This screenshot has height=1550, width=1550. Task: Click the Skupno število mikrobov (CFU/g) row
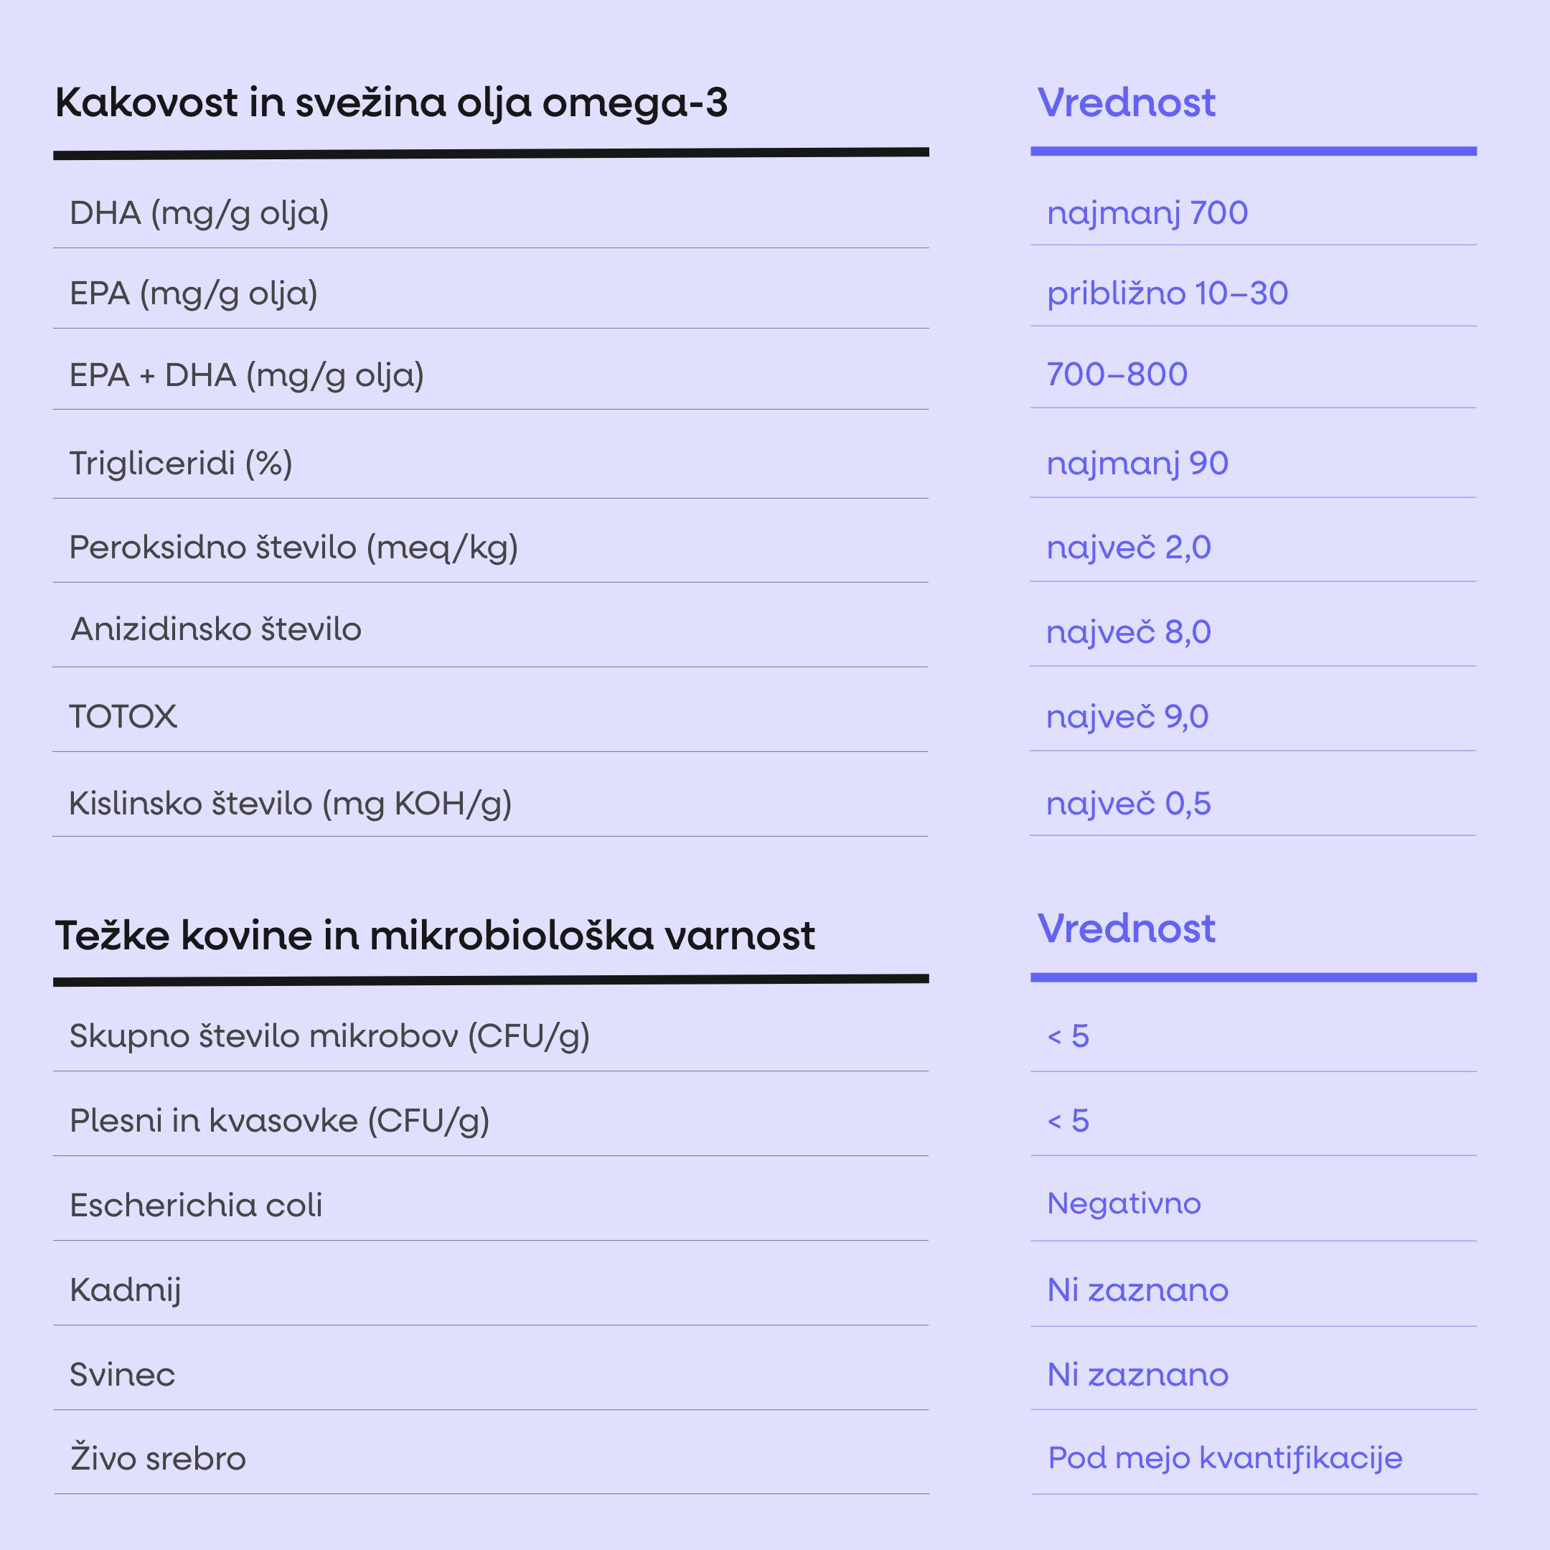point(491,1036)
